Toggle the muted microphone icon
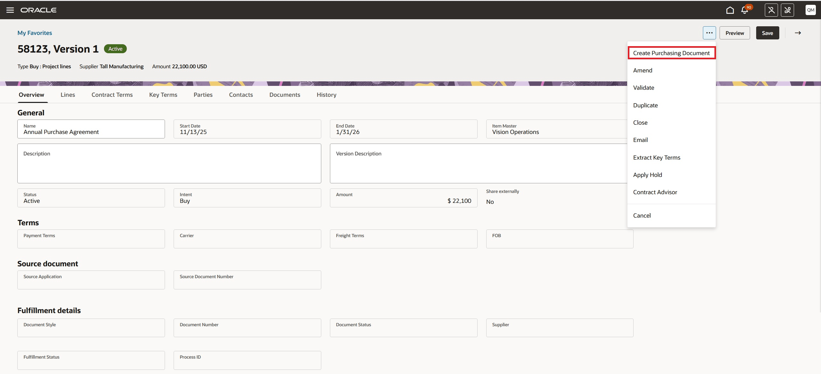The image size is (821, 374). tap(788, 10)
